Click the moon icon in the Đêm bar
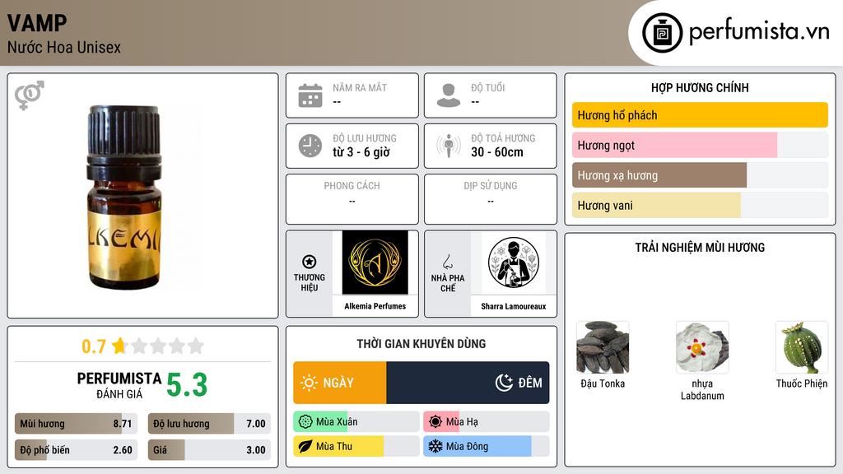The width and height of the screenshot is (843, 474). (x=504, y=383)
